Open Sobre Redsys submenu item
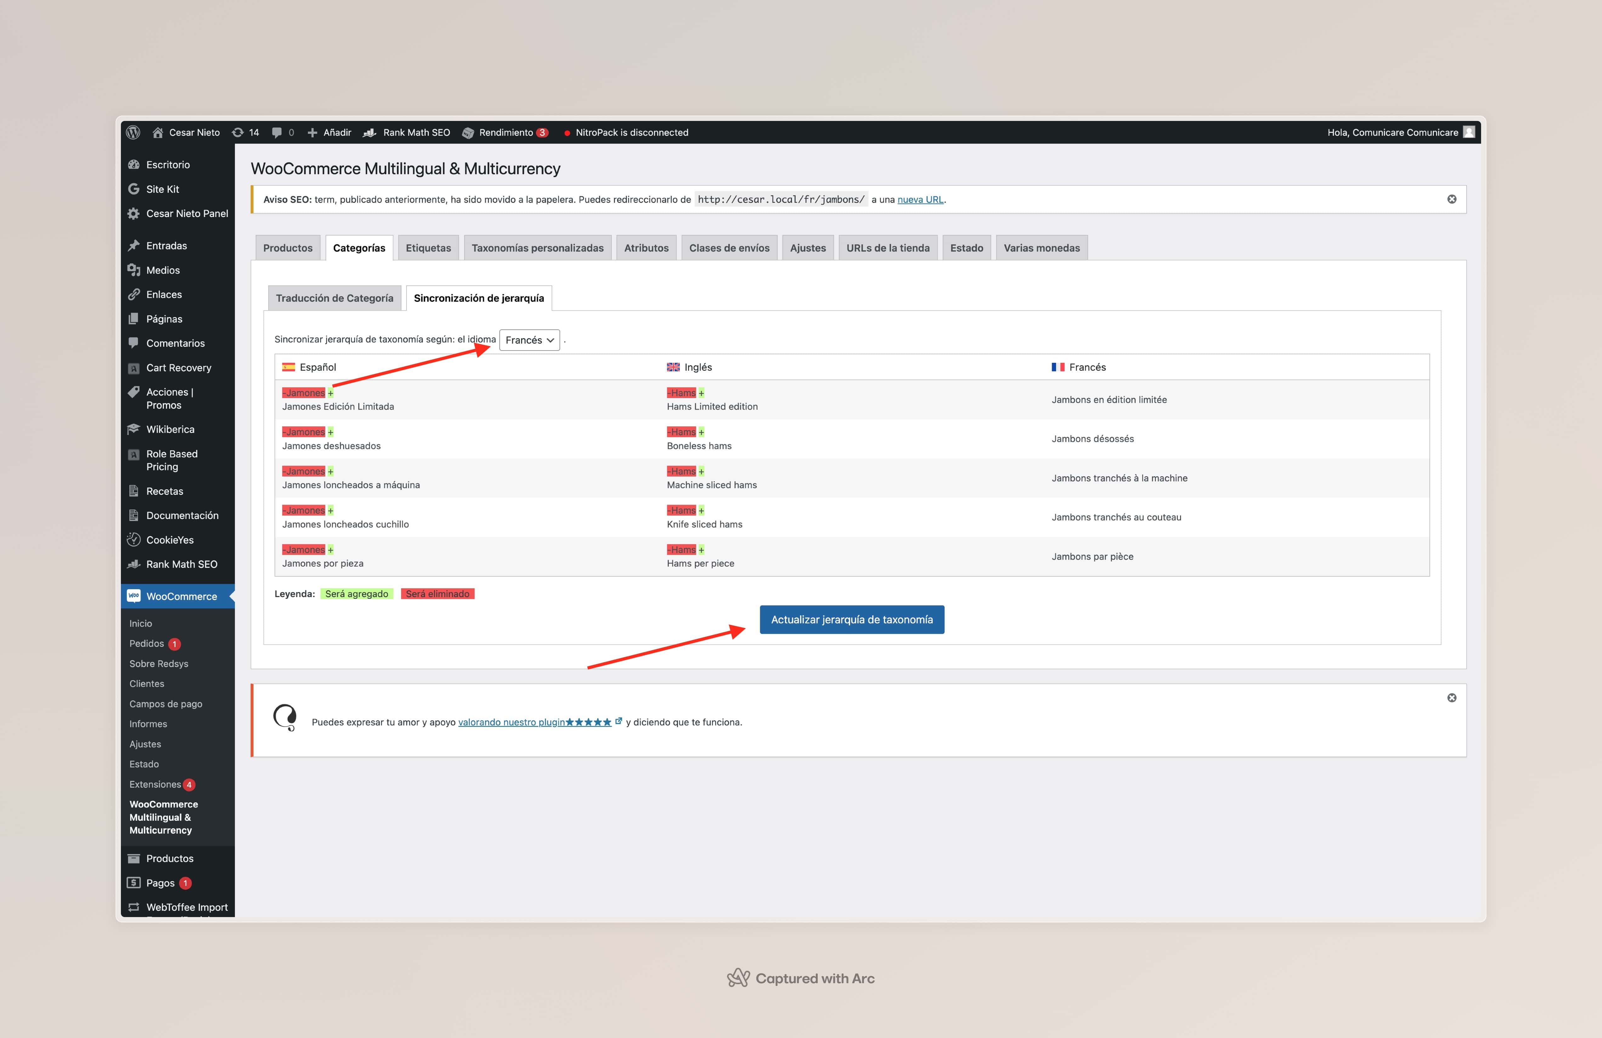 click(159, 664)
